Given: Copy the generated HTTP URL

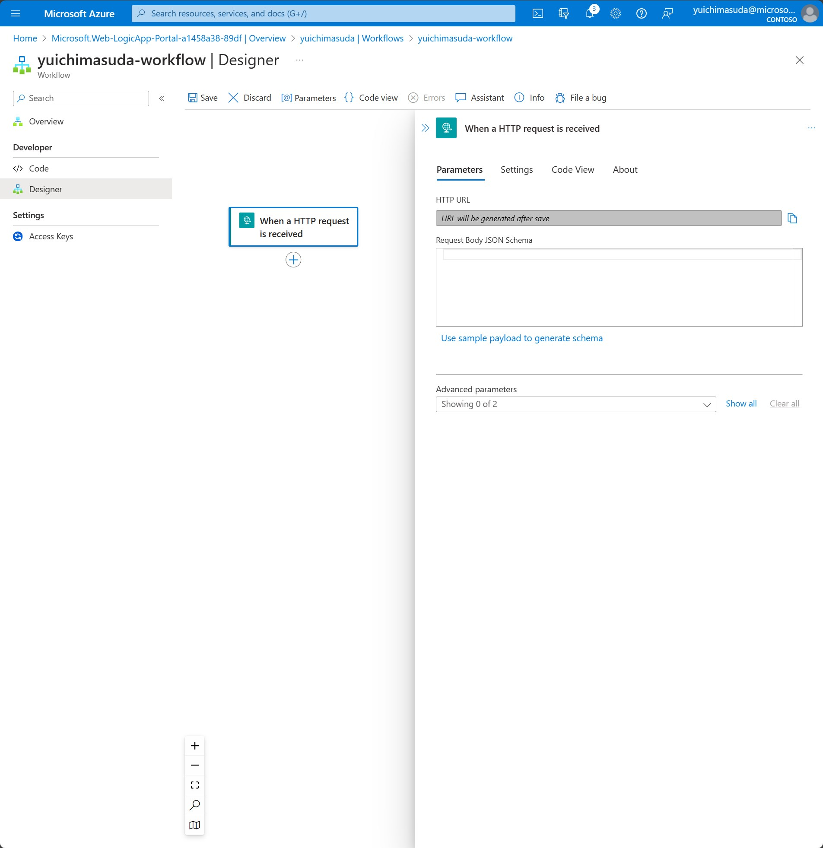Looking at the screenshot, I should [793, 219].
